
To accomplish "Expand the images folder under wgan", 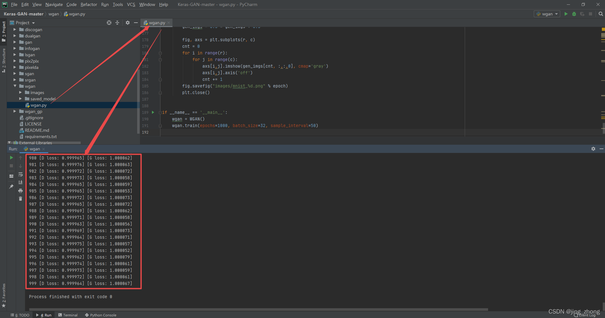I will (20, 92).
